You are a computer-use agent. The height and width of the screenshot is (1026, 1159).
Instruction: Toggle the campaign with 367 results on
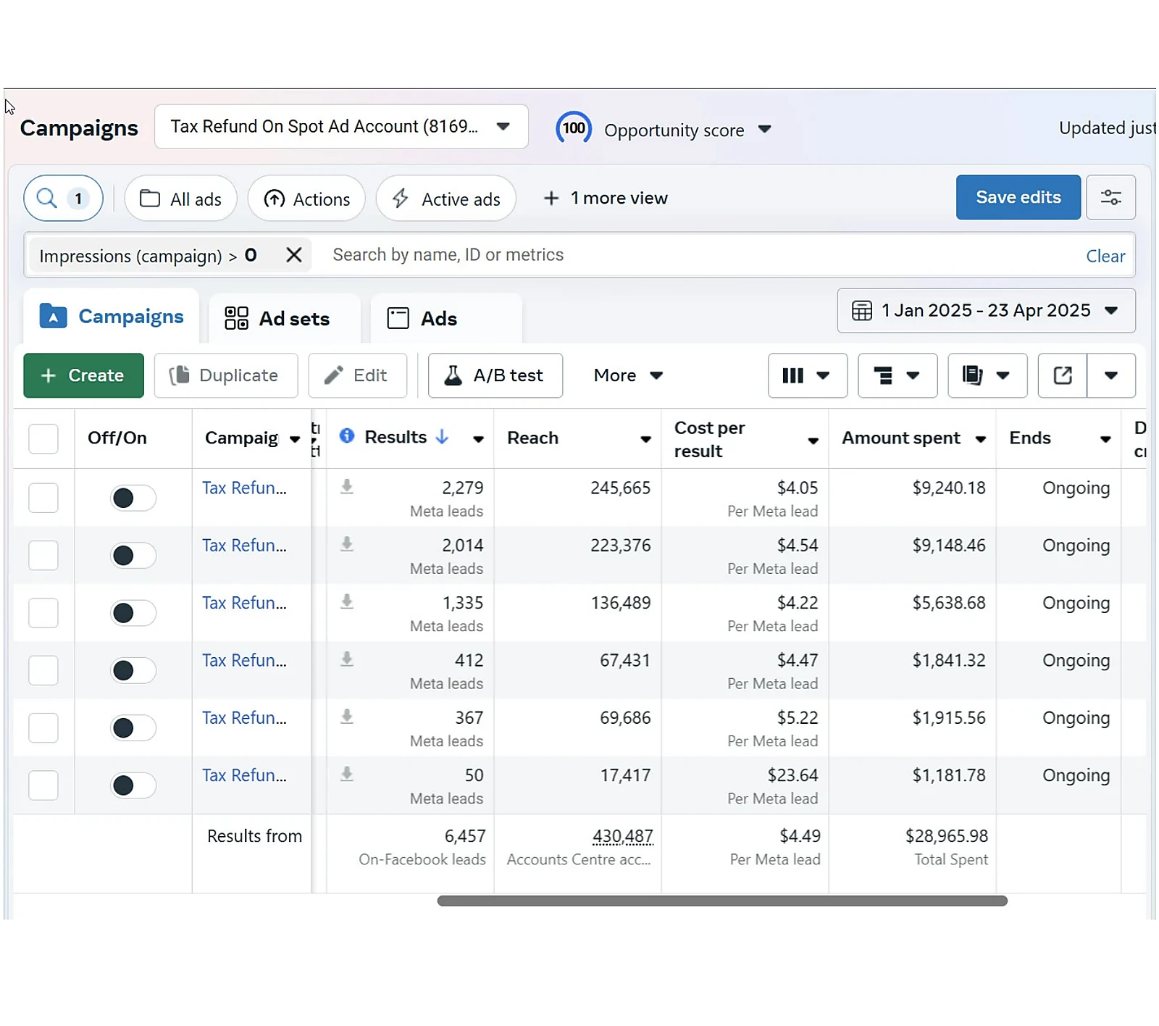(x=133, y=727)
